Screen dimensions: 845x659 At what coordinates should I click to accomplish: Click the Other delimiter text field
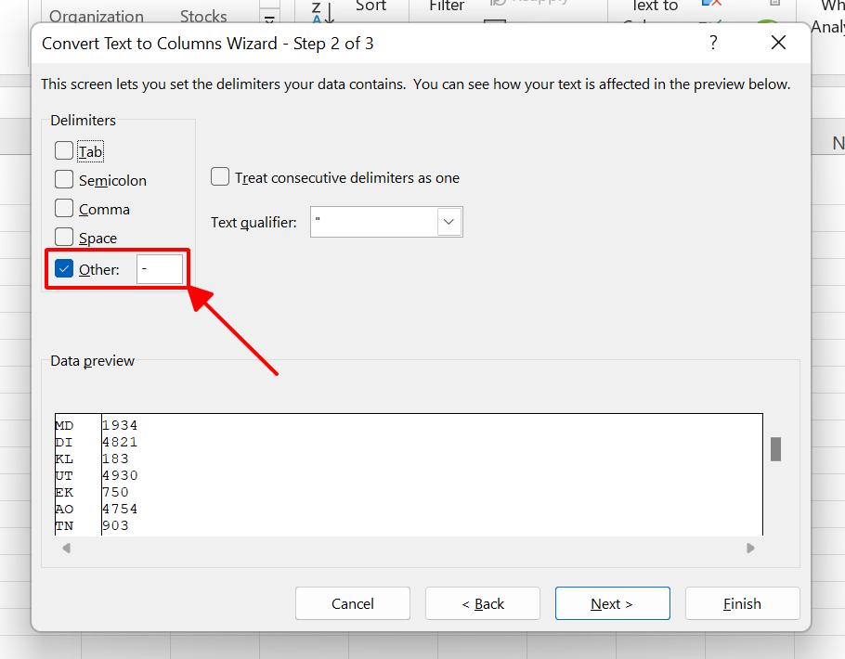coord(160,269)
